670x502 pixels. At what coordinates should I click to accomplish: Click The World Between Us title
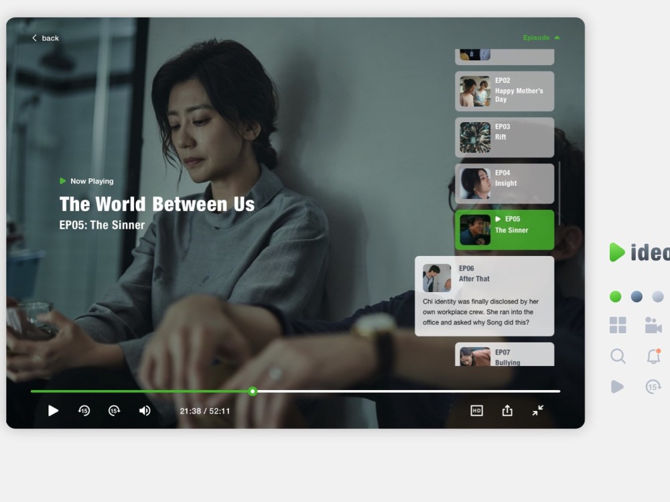(x=157, y=204)
